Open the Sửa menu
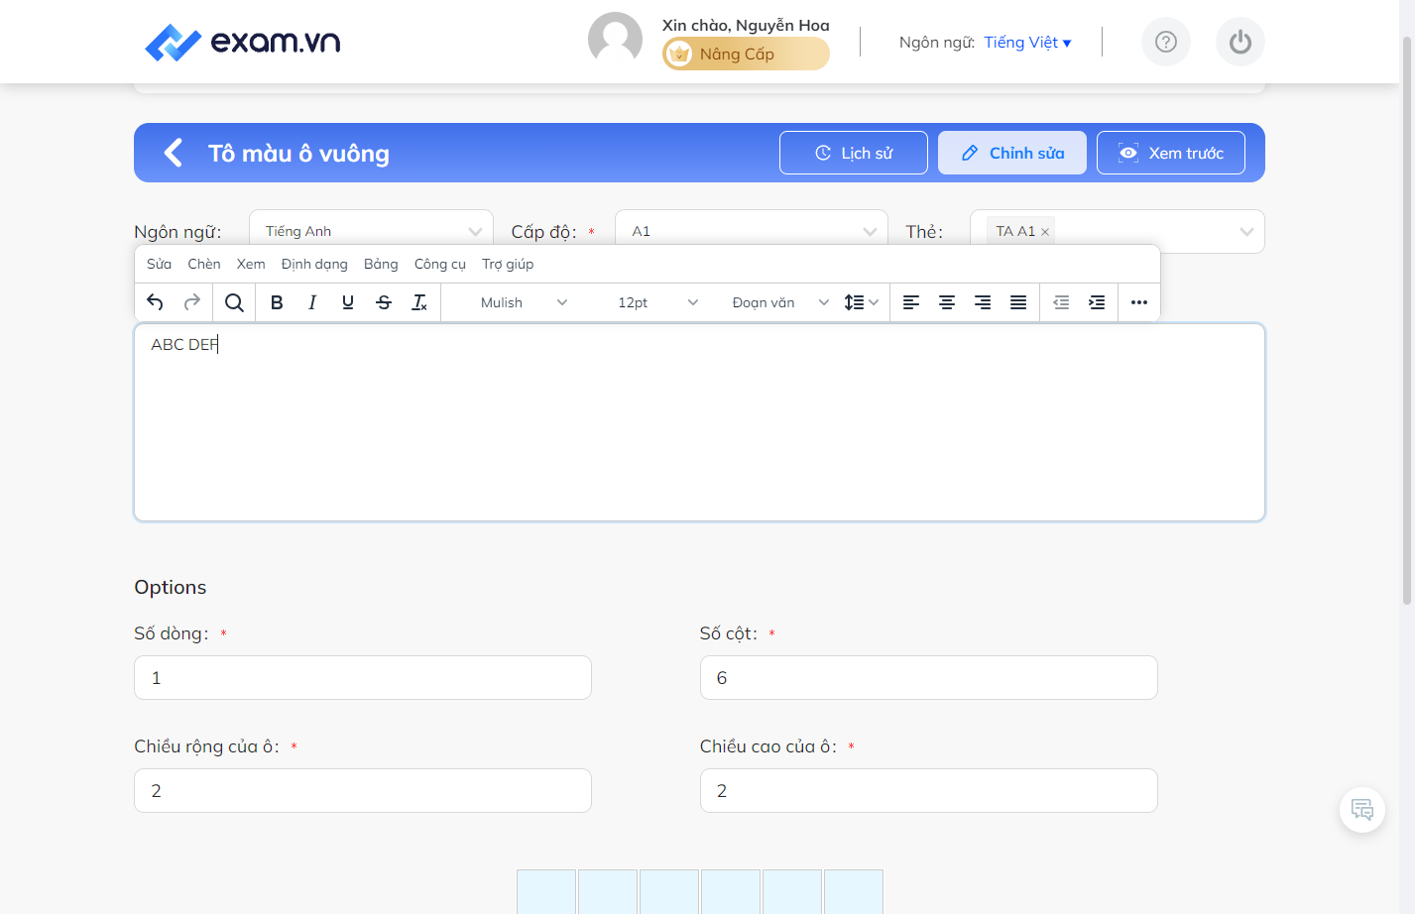The image size is (1415, 914). pos(159,264)
